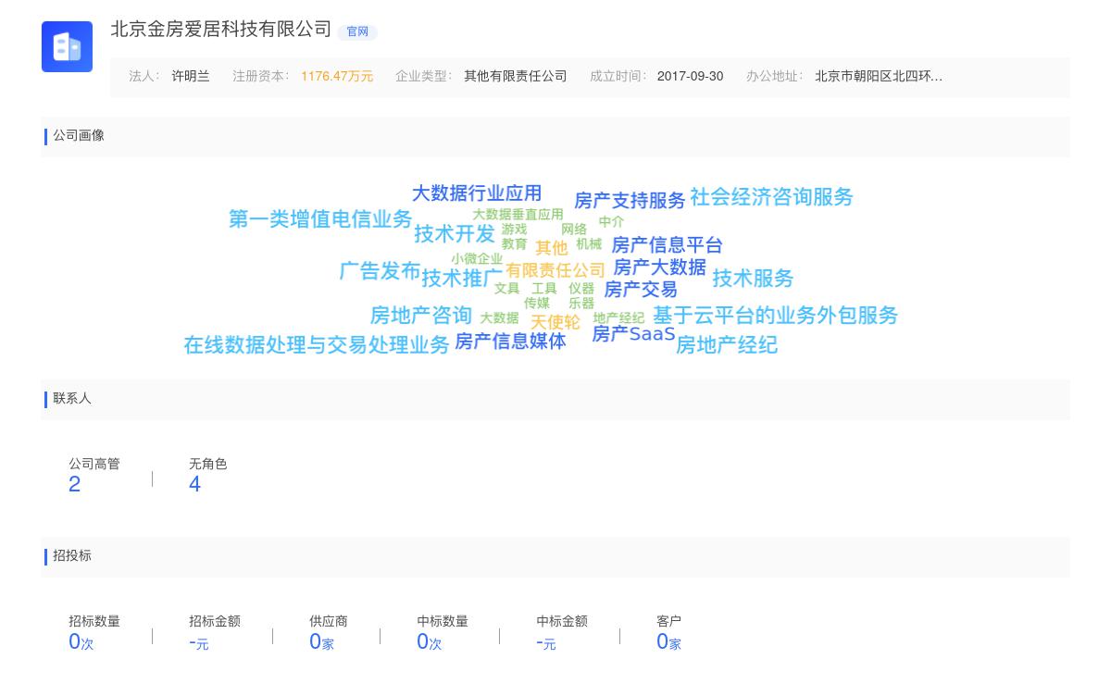Select word cloud tag 房产信息媒体

click(x=510, y=342)
